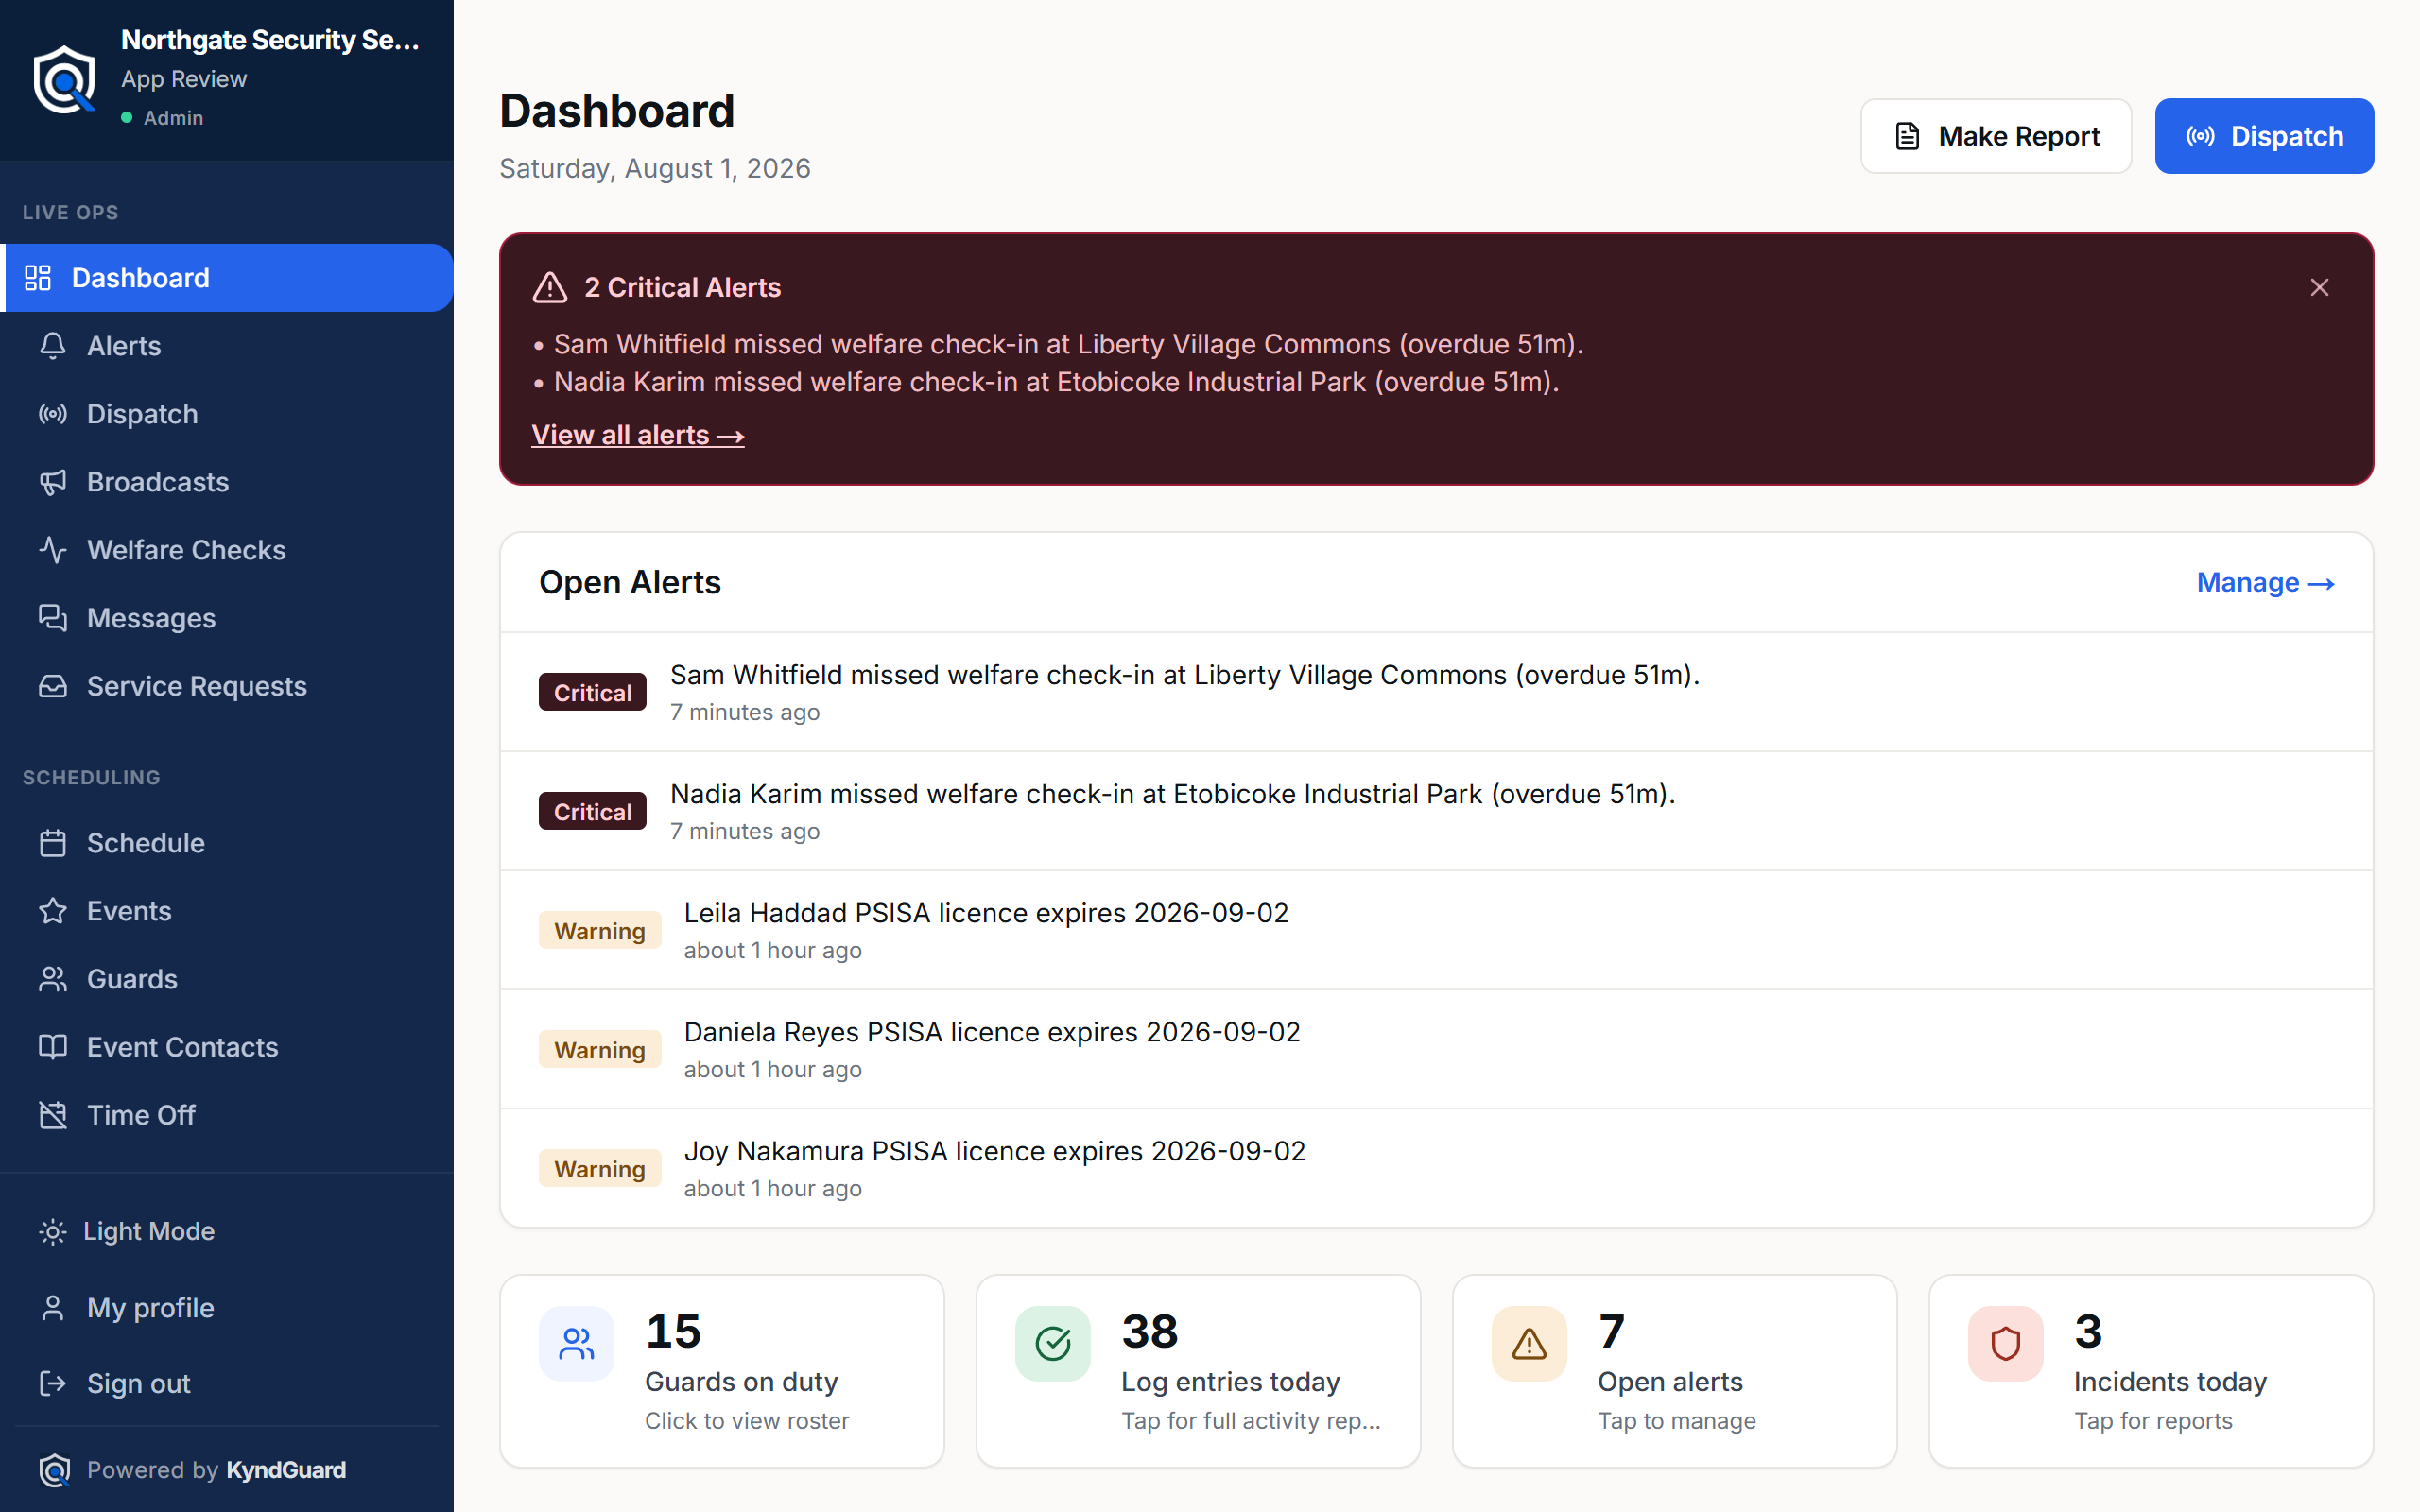2420x1512 pixels.
Task: Click the Time Off crossed calendar icon
Action: [53, 1115]
